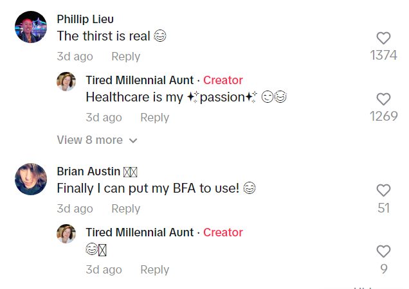
Task: Open Brian Austin's profile avatar
Action: point(31,179)
